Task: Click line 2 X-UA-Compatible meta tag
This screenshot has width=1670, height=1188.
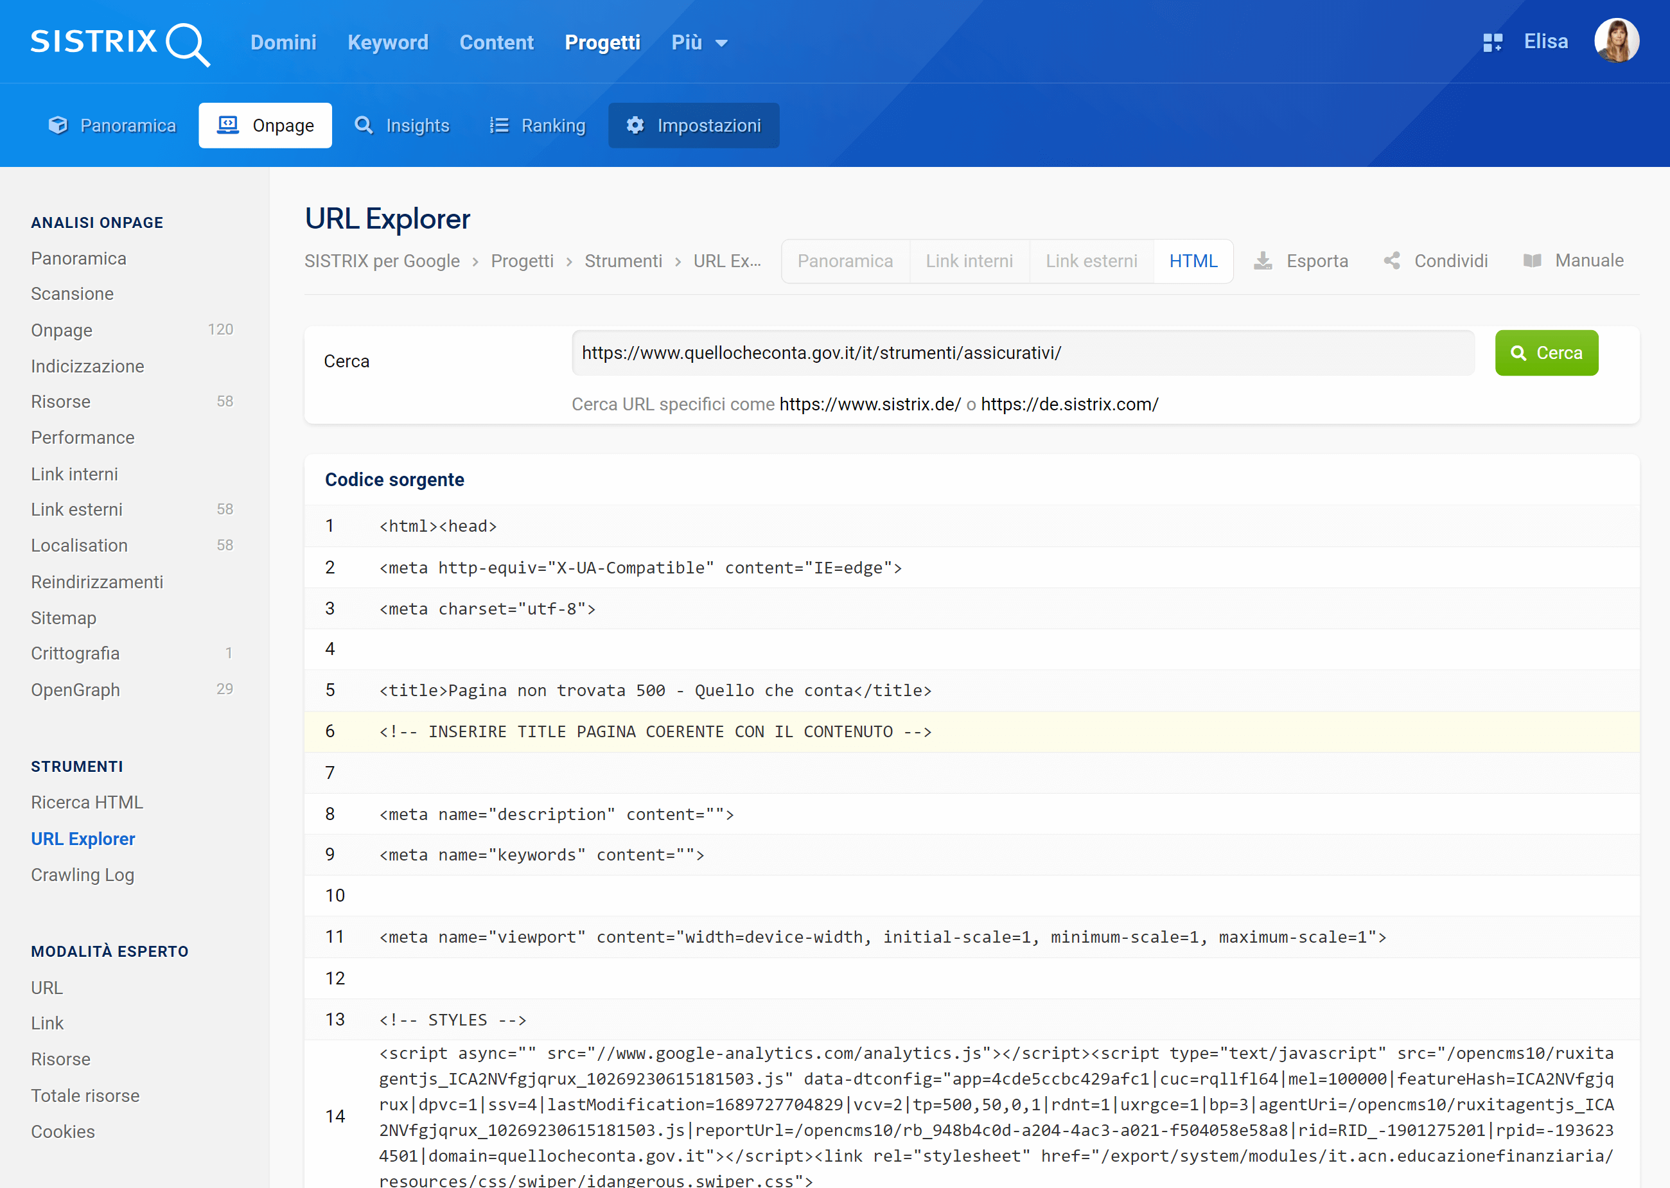Action: click(971, 568)
